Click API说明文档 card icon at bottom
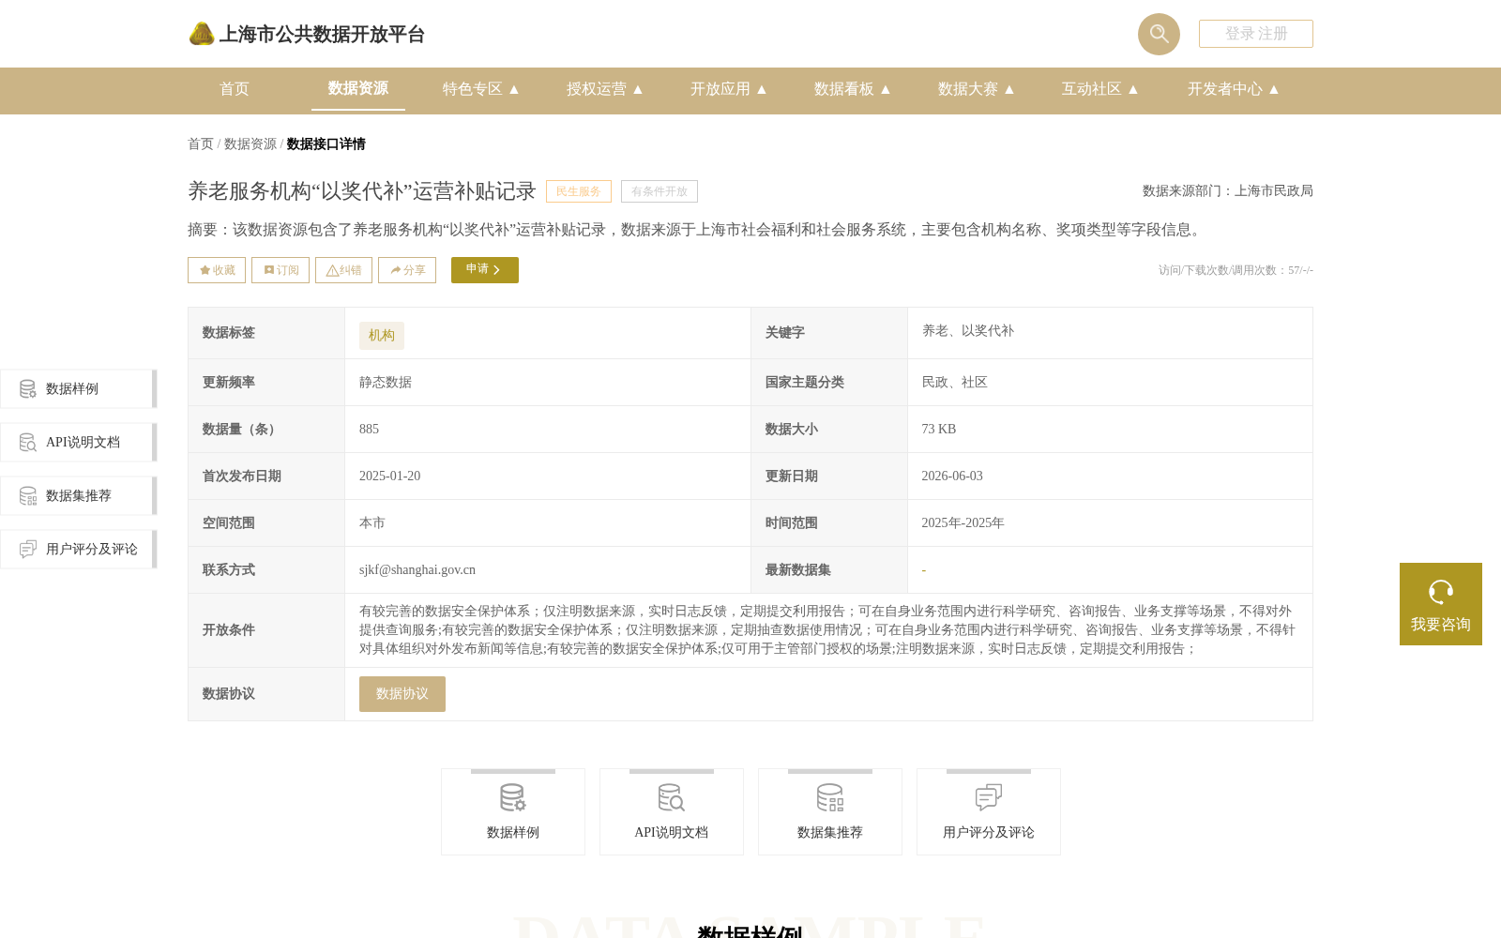This screenshot has width=1501, height=938. click(x=672, y=798)
